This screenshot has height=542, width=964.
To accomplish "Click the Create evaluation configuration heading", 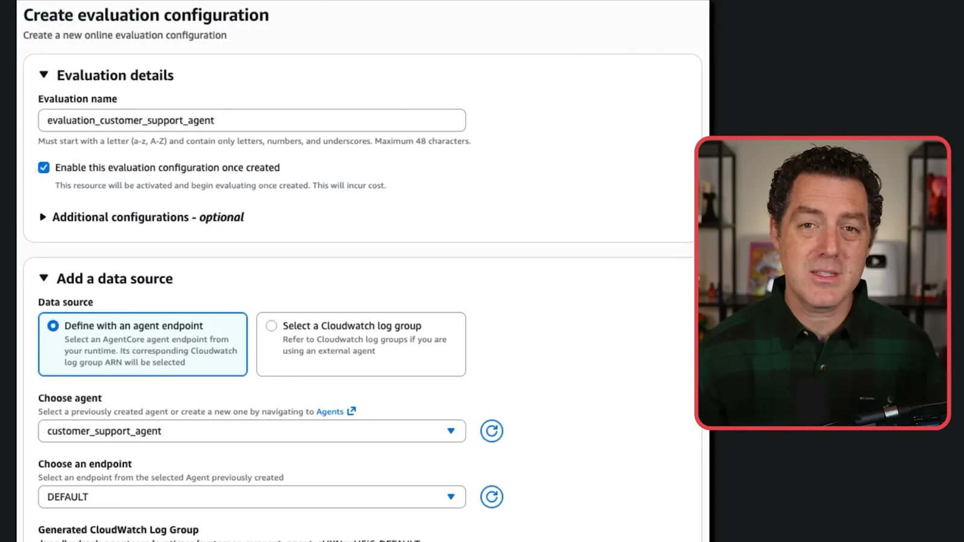I will [x=146, y=15].
